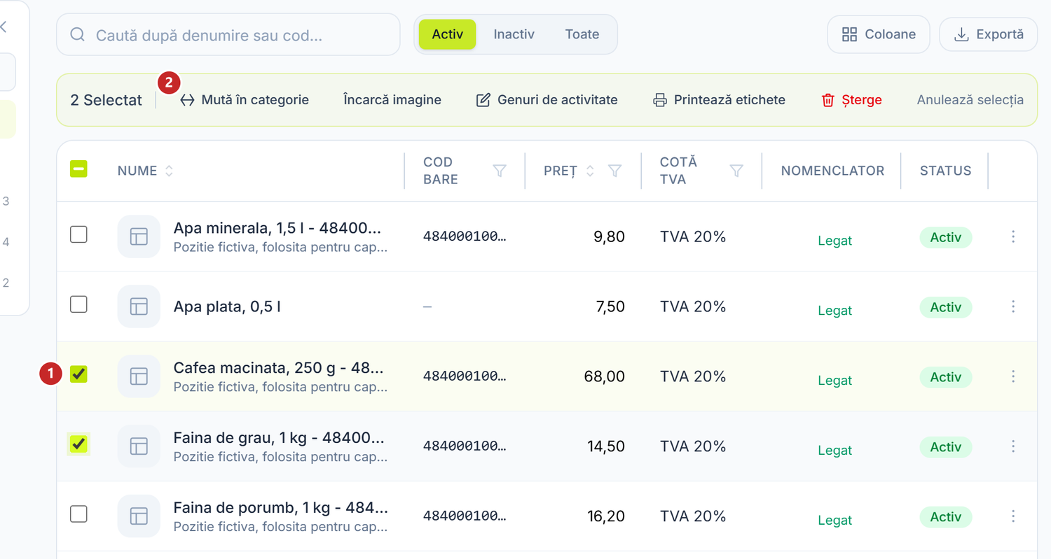Click Anulează selecția to clear selection
Viewport: 1051px width, 559px height.
[x=970, y=100]
